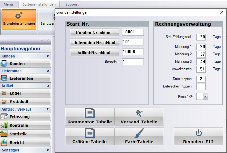Open the Farb-Tabelle brush button
Viewport: 227px width, 153px height.
[139, 136]
